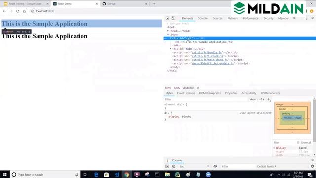Add new style rule plus icon

click(x=268, y=99)
